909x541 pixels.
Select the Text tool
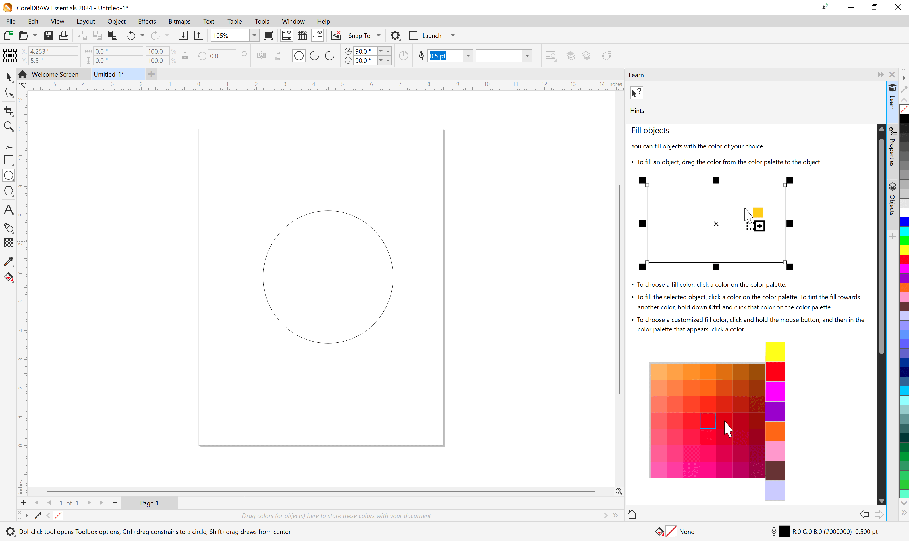click(8, 210)
